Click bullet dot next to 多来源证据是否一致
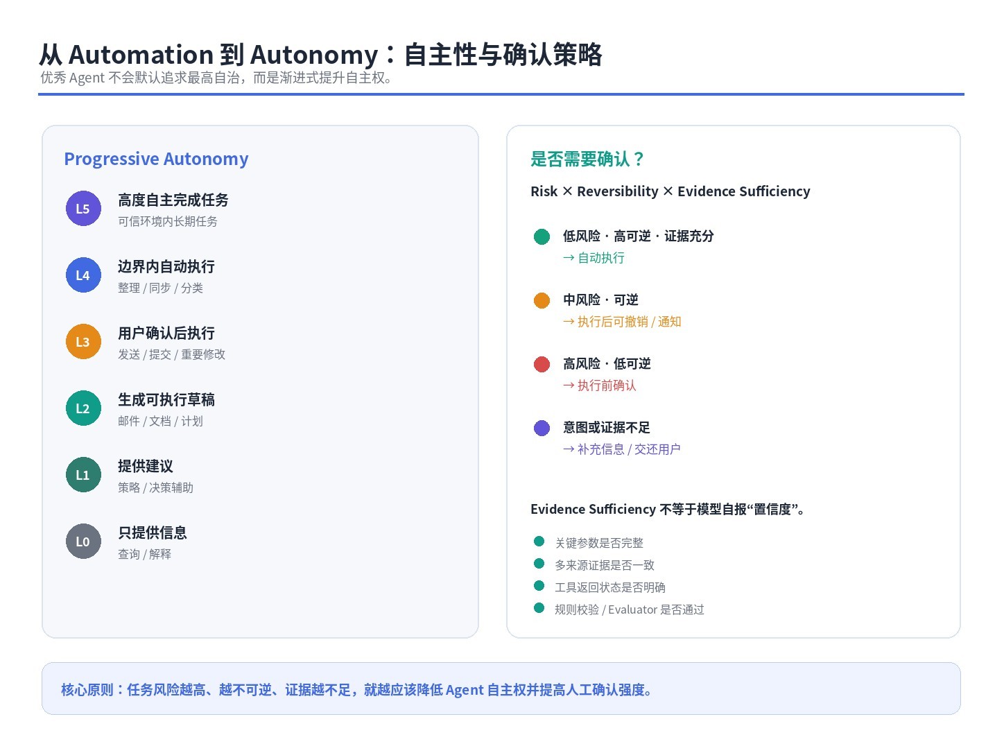The width and height of the screenshot is (1004, 753). pyautogui.click(x=539, y=564)
